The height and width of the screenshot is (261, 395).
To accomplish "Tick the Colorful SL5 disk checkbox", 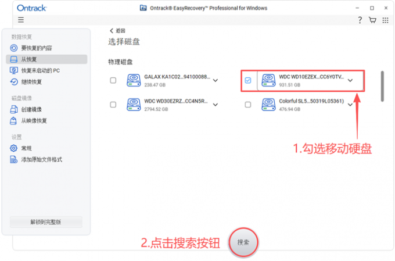I will click(x=248, y=105).
